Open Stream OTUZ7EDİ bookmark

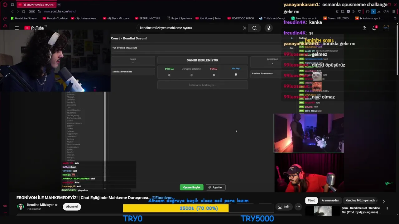point(337,18)
